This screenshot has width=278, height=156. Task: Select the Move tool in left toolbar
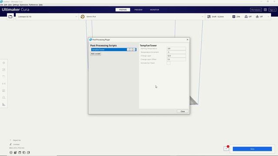(4, 63)
